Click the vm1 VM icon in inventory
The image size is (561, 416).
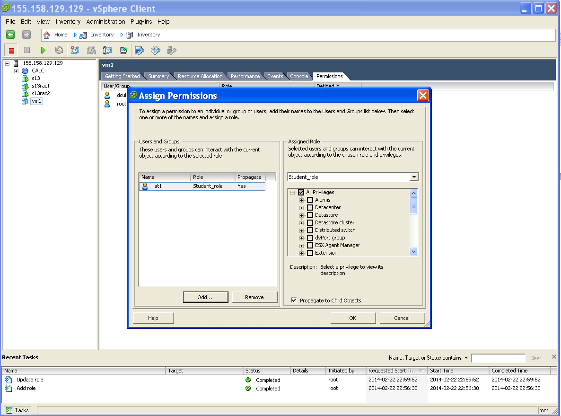click(25, 101)
